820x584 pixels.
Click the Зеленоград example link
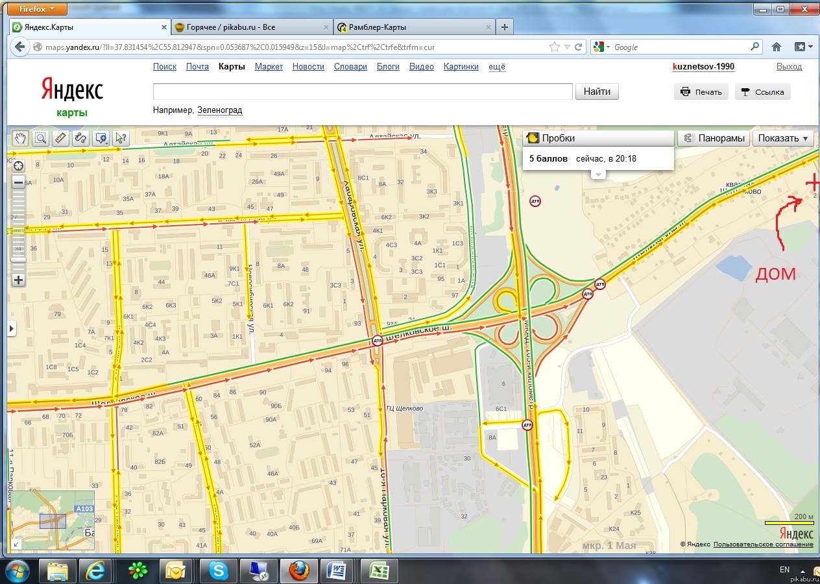[x=220, y=110]
